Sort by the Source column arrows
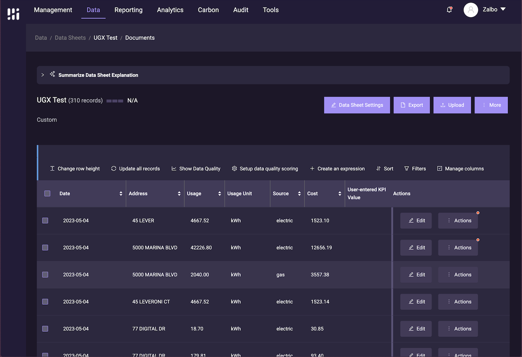Viewport: 522px width, 357px height. coord(299,194)
